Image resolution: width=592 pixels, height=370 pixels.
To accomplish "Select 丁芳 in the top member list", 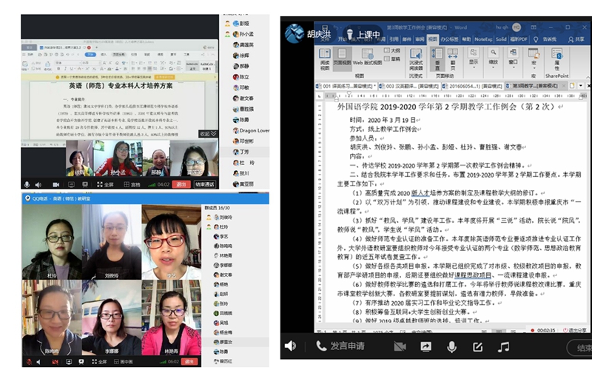I will (243, 151).
